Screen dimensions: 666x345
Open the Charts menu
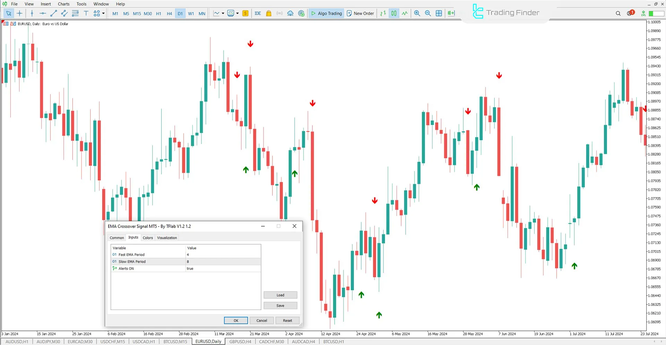pyautogui.click(x=63, y=4)
